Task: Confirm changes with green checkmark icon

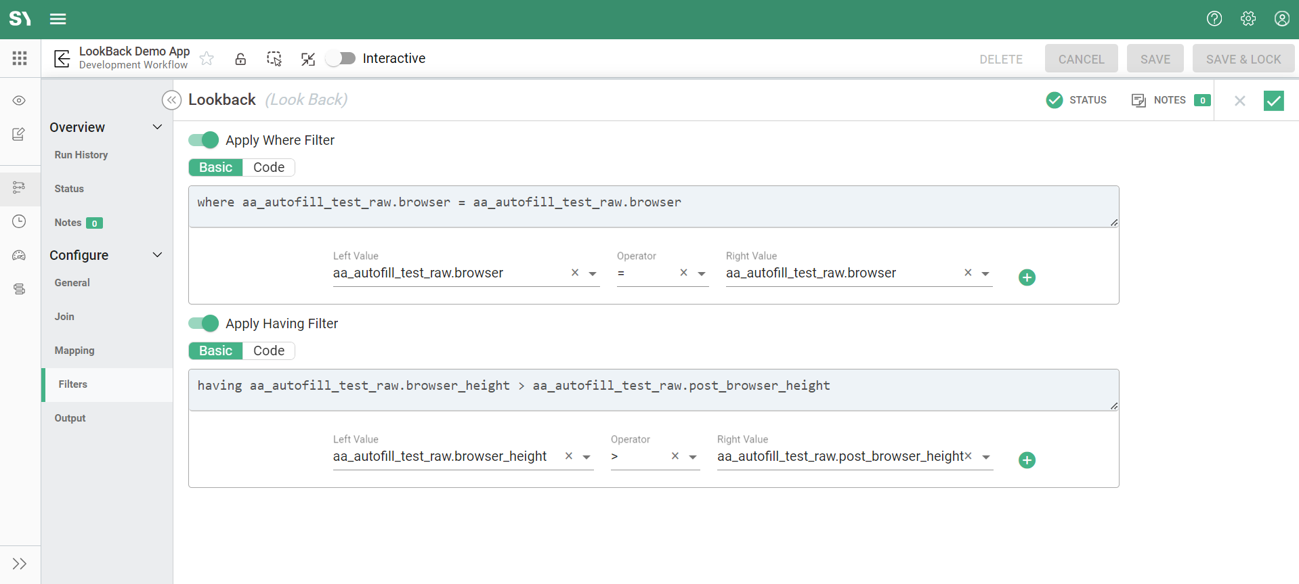Action: 1273,101
